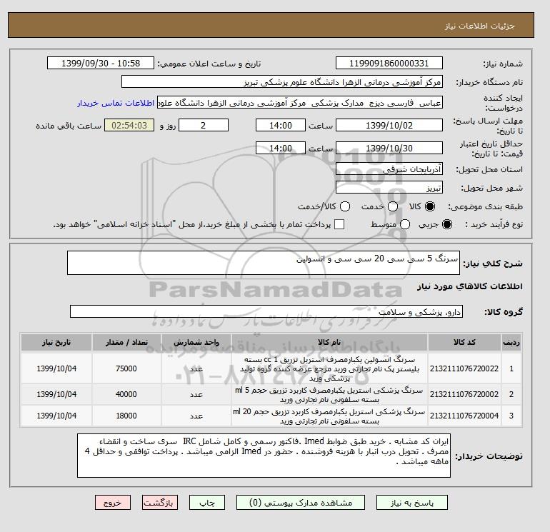The height and width of the screenshot is (532, 550).
Task: Click the response deadline hour field
Action: [x=281, y=125]
